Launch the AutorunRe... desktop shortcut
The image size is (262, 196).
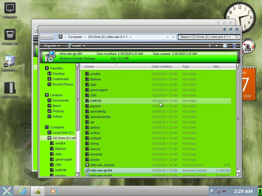(x=10, y=64)
